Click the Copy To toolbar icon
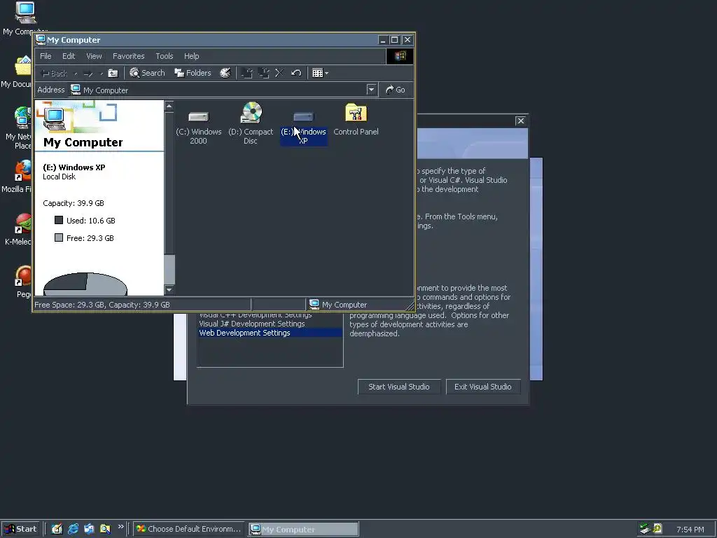717x538 pixels. [x=264, y=73]
